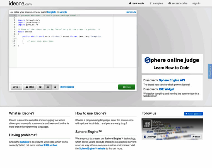This screenshot has height=168, width=212.
Task: Insert the sample link in the editor header
Action: [x=63, y=12]
